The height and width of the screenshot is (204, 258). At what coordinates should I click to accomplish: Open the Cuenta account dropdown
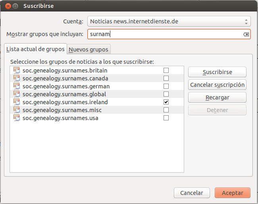tap(169, 21)
